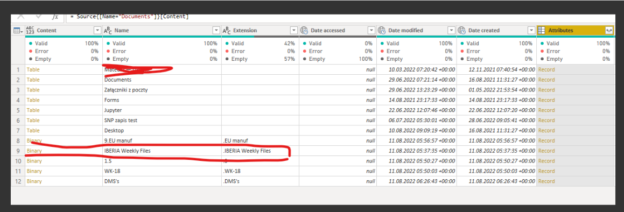Open the Binary link in the WK-18 row
624x212 pixels.
pyautogui.click(x=34, y=171)
